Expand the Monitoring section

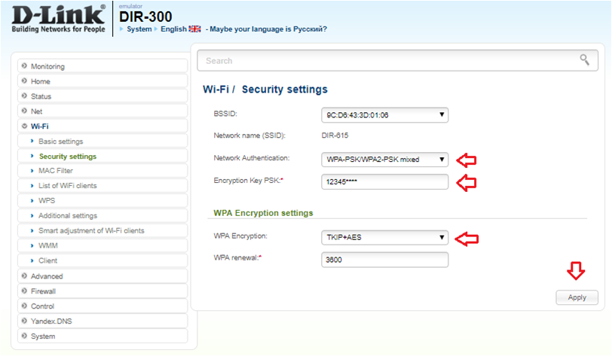47,66
